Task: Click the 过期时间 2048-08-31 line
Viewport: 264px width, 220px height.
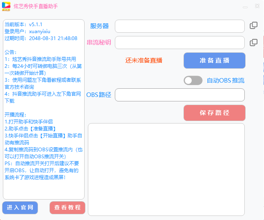Action: (x=41, y=38)
